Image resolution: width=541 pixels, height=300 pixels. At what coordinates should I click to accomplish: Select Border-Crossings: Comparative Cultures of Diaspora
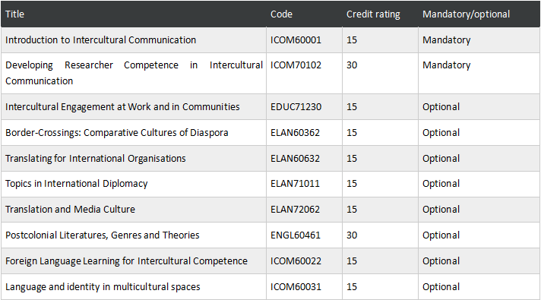pos(117,133)
